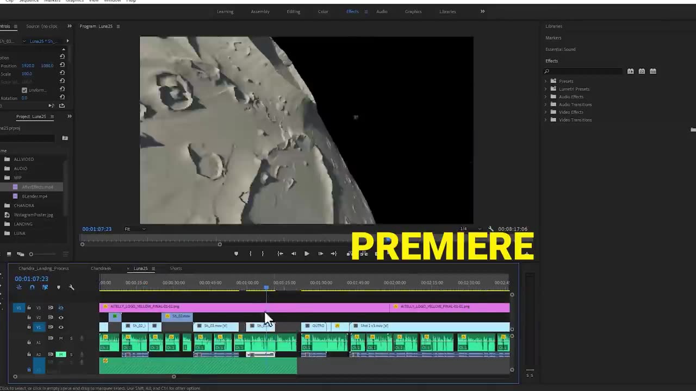696x391 pixels.
Task: Toggle Uniform Scale checkbox
Action: point(24,90)
